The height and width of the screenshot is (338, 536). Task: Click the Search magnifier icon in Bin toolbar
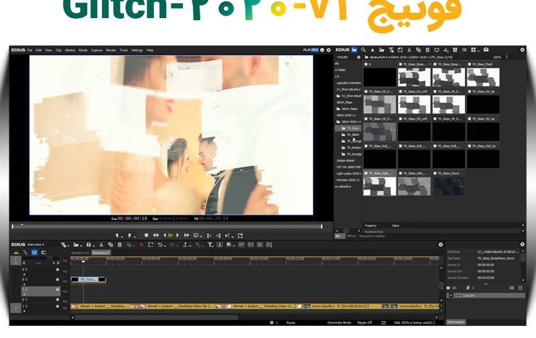363,50
